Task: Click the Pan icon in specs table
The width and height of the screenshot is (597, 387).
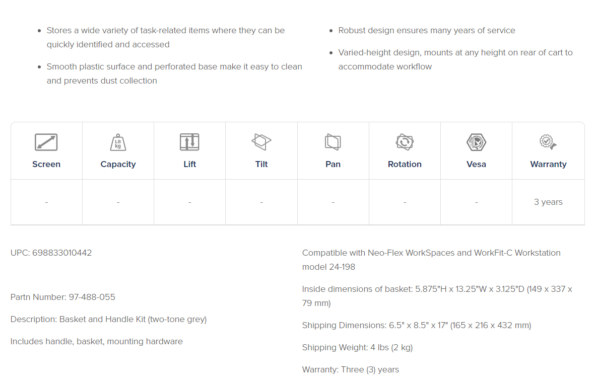Action: 333,142
